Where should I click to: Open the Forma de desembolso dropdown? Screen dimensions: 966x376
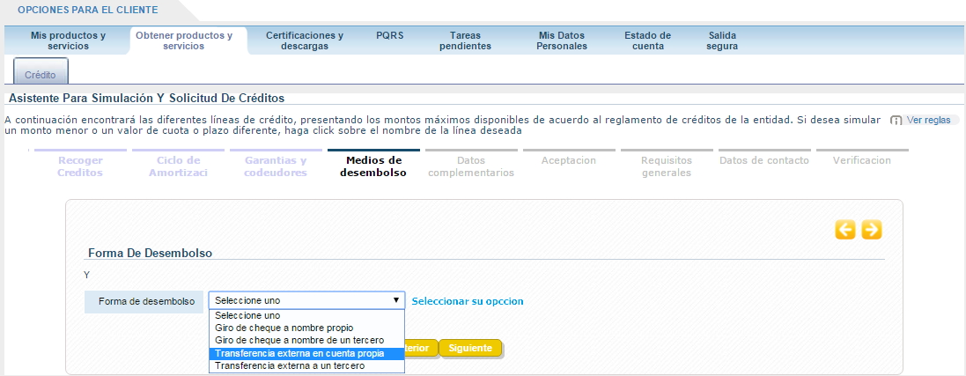click(306, 300)
